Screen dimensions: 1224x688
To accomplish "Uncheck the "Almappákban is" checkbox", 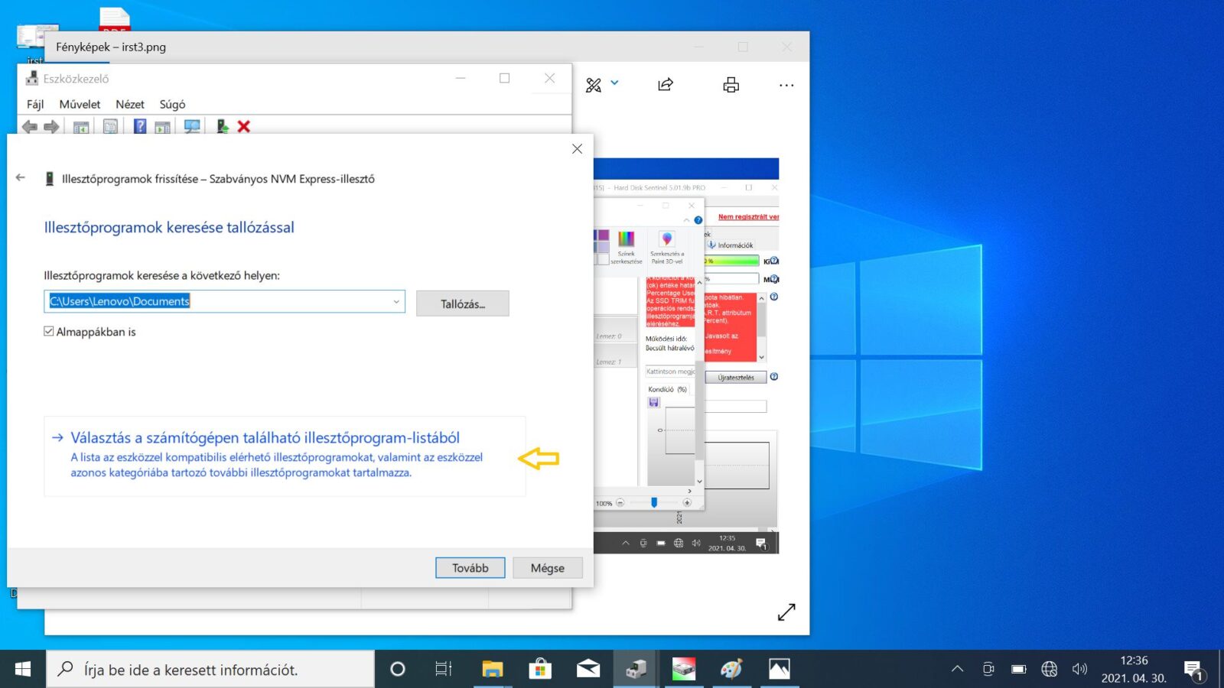I will click(49, 332).
